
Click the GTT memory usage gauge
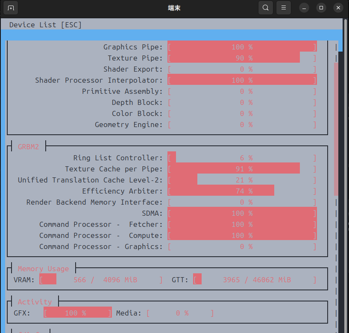coord(255,280)
